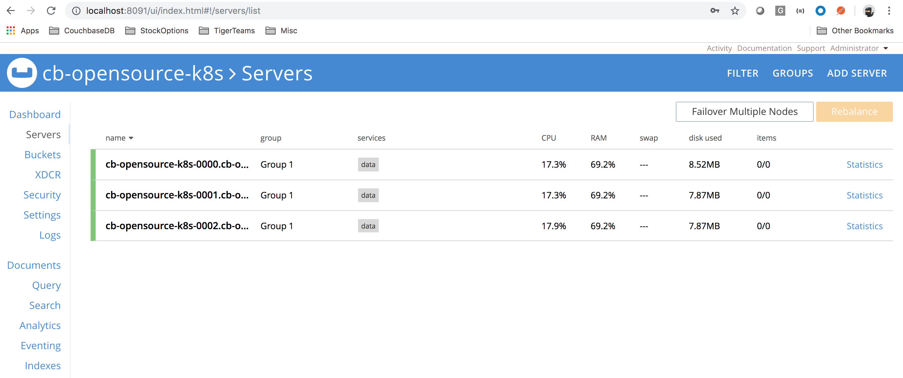
Task: Open Analytics in sidebar
Action: click(40, 325)
